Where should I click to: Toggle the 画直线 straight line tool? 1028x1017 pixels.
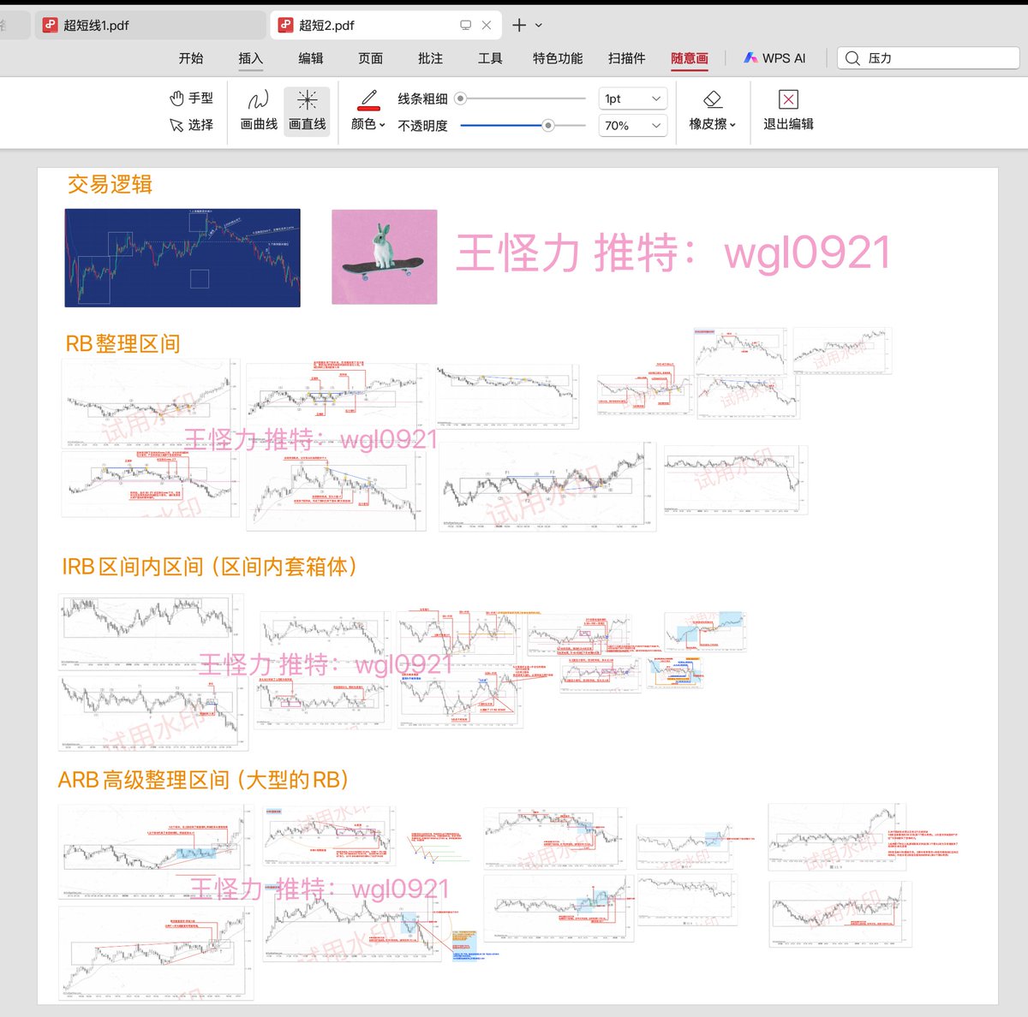point(307,110)
